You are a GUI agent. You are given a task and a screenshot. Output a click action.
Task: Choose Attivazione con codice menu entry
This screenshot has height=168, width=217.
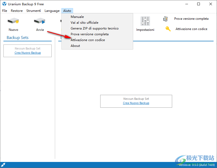pos(88,40)
